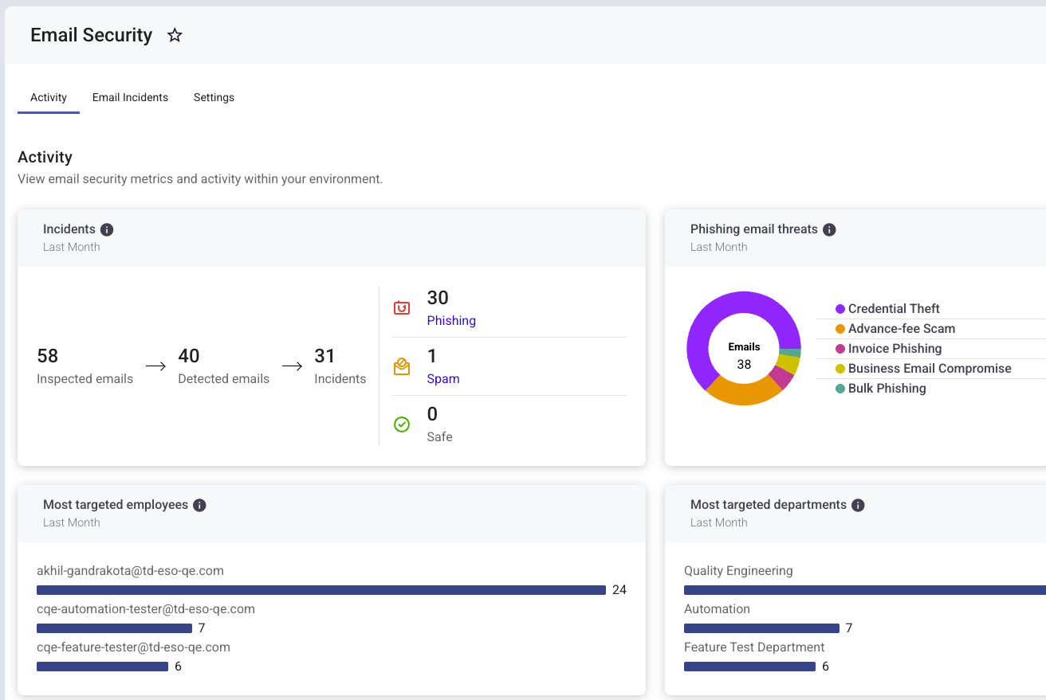This screenshot has height=700, width=1046.
Task: Click the Incidents info icon
Action: point(107,229)
